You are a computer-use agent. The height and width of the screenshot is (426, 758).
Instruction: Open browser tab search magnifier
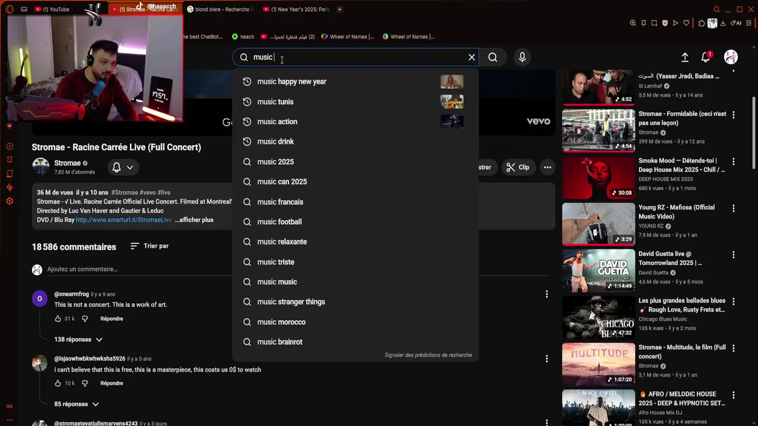tap(717, 9)
